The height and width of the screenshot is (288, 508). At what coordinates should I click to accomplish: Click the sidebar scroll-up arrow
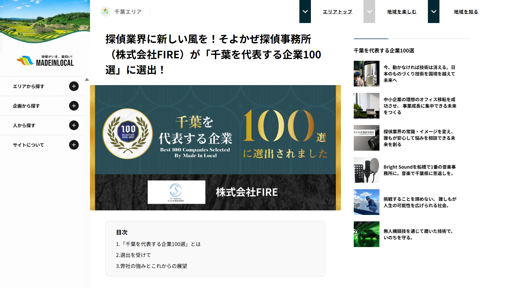(87, 79)
